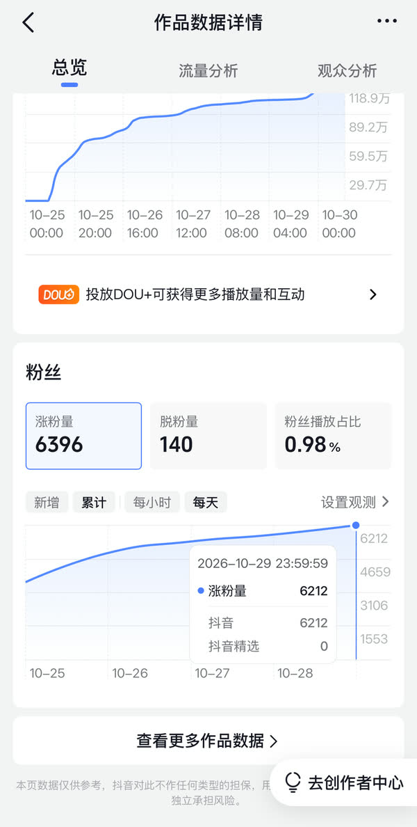Tap the back arrow icon
Image resolution: width=417 pixels, height=827 pixels.
pos(28,22)
